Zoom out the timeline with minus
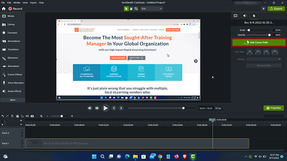The width and height of the screenshot is (287, 161). coord(48,116)
